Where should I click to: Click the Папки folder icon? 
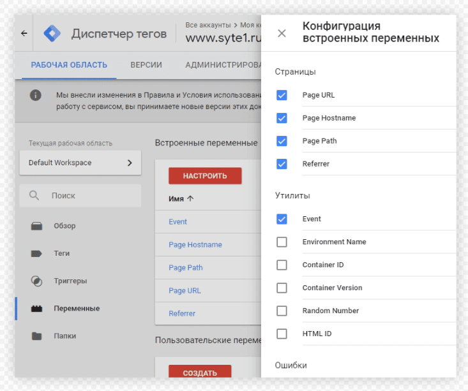click(x=36, y=336)
